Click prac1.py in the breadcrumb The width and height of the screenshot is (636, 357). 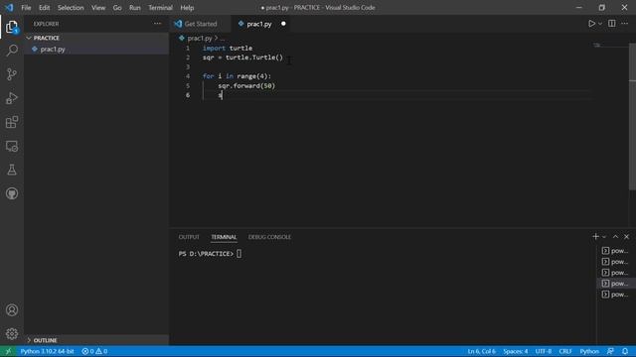pos(200,38)
